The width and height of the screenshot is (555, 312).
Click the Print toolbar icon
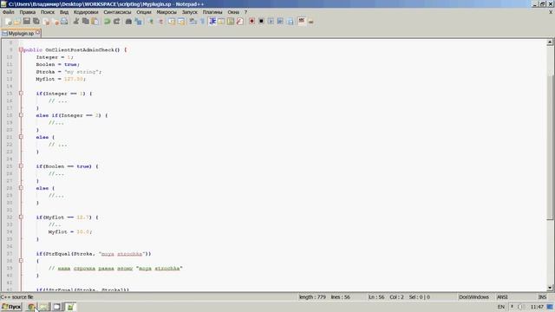[64, 21]
